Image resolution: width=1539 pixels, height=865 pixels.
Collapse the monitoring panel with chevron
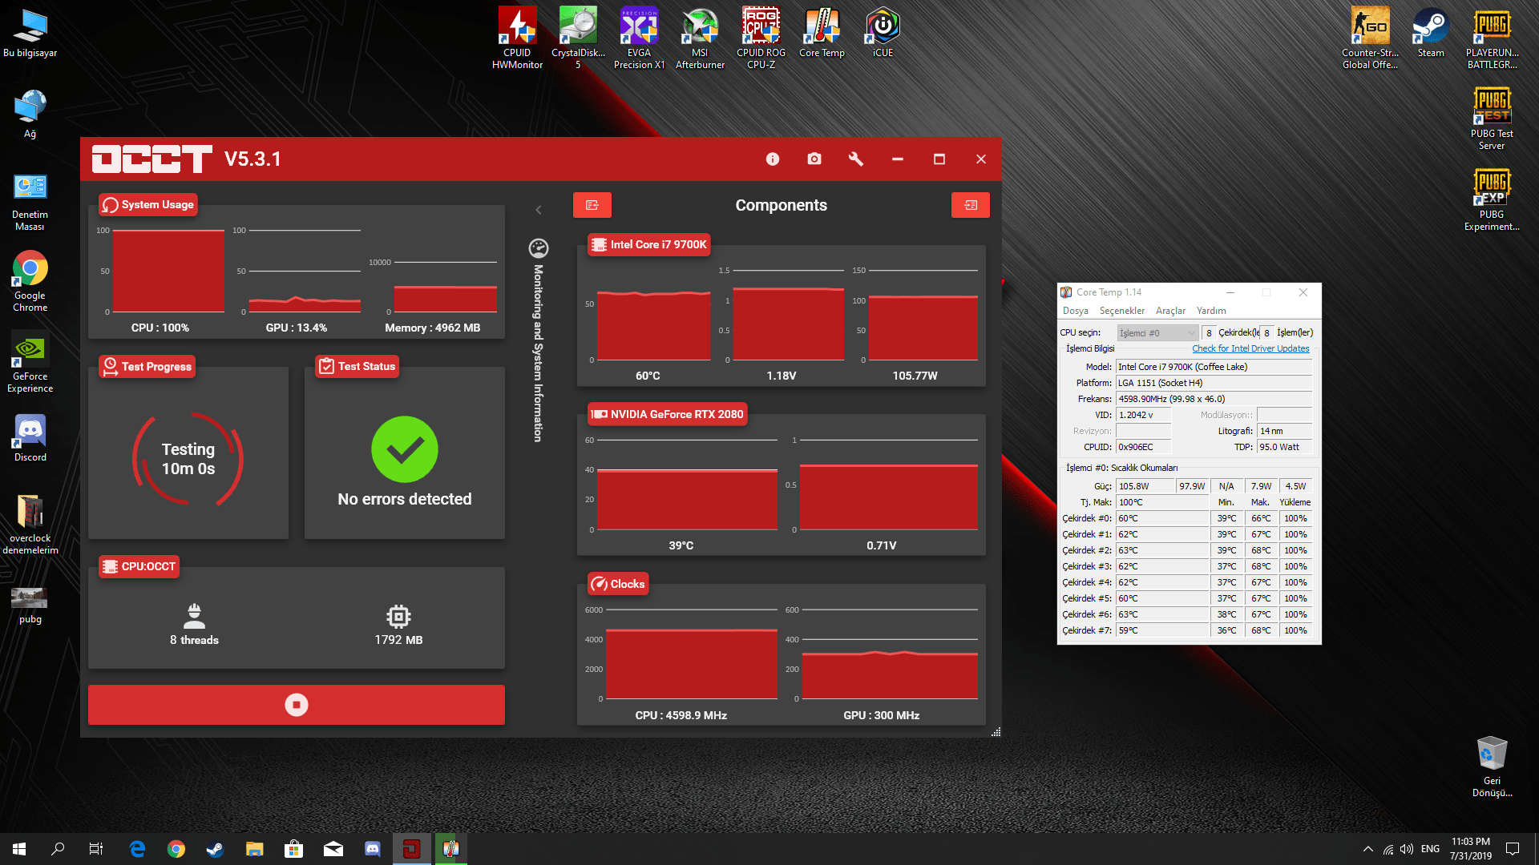[539, 210]
